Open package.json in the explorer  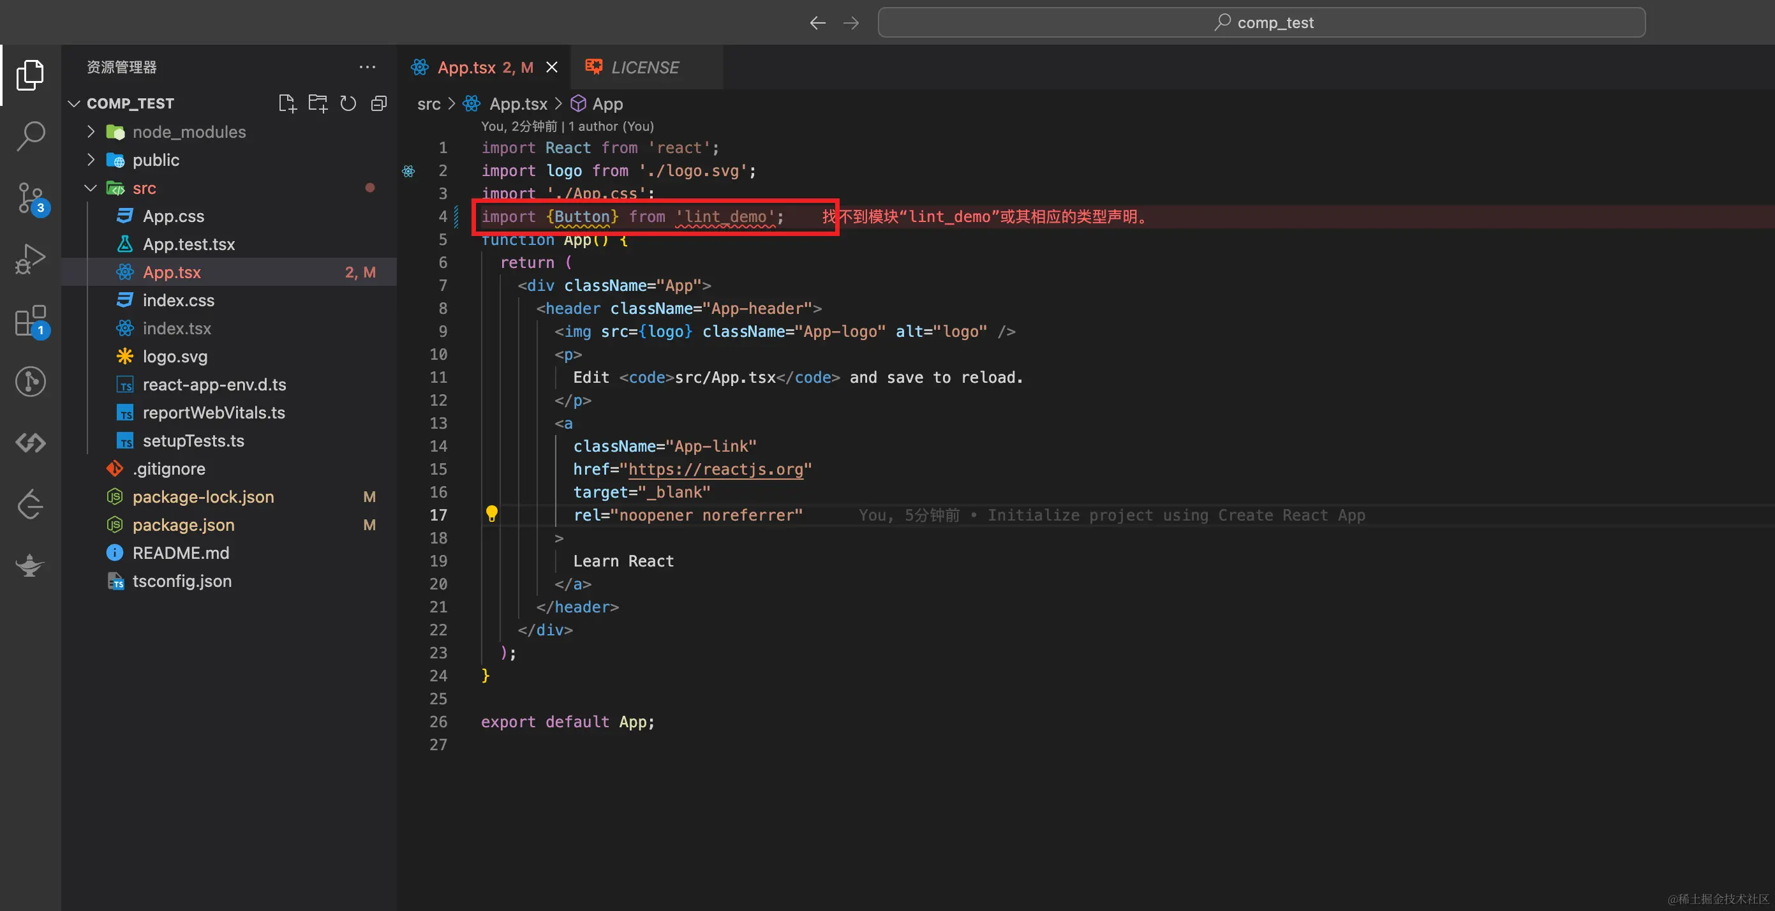tap(183, 524)
